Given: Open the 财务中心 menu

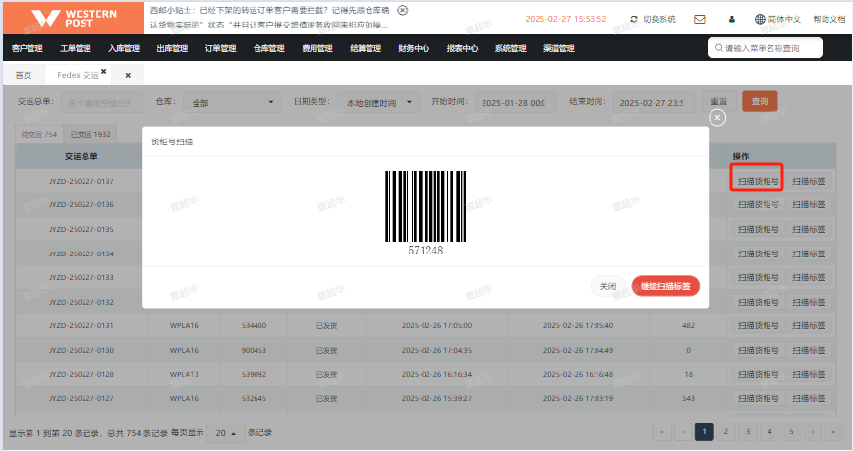Looking at the screenshot, I should 414,48.
